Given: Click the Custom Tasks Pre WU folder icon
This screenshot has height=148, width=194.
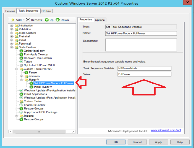Looking at the screenshot, I should pos(21,69).
